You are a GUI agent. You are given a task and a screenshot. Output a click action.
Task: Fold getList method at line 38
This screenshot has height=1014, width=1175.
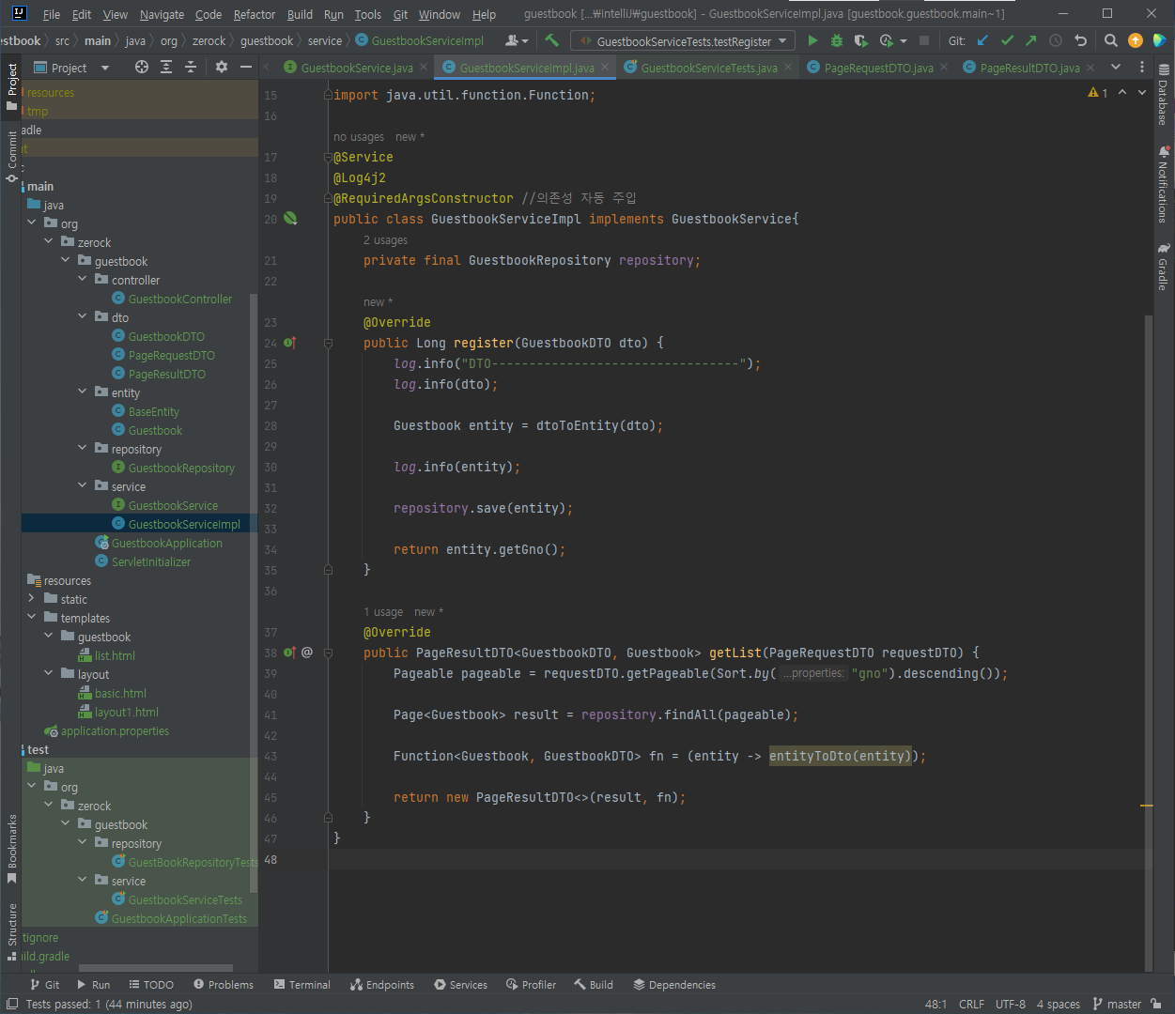[328, 653]
